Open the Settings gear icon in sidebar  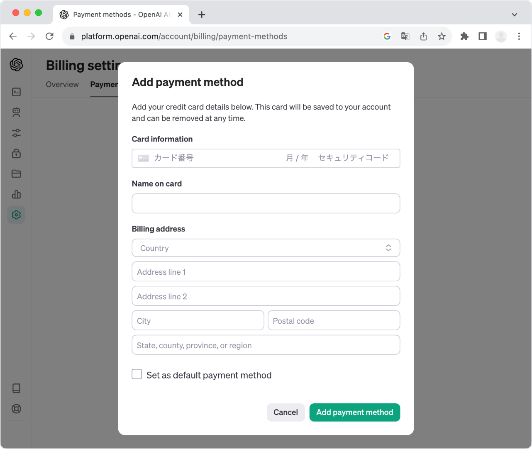tap(16, 215)
